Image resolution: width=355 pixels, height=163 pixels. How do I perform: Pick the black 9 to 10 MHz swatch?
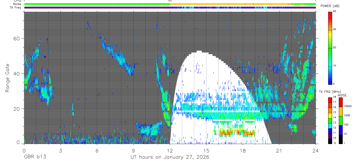tap(330, 141)
